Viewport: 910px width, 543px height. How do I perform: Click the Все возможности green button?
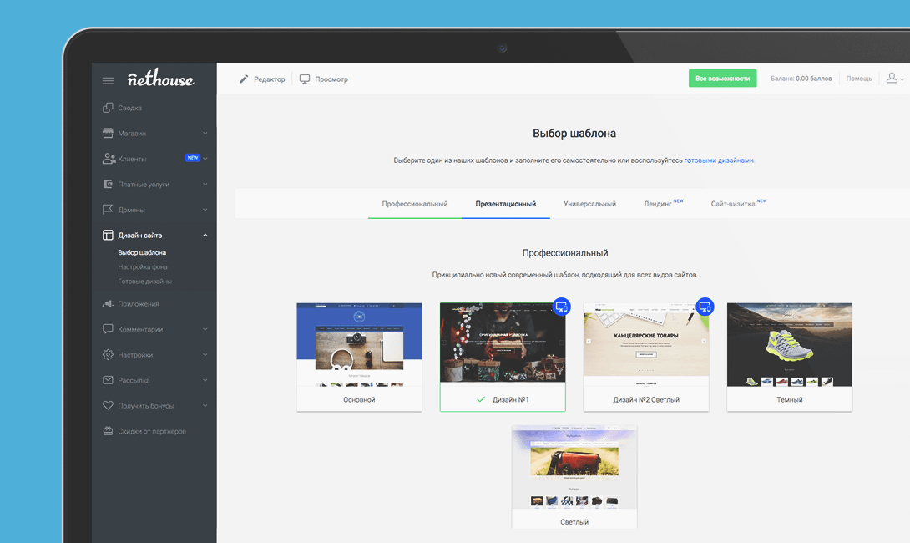click(722, 79)
